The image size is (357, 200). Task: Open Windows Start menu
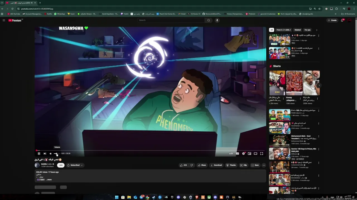pos(117,197)
